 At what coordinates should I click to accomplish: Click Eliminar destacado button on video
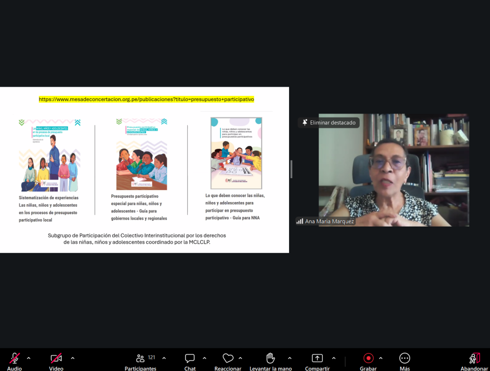pyautogui.click(x=329, y=122)
